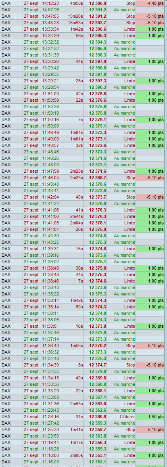Select the 2m04s duration cell
This screenshot has width=167, height=467.
click(x=72, y=223)
